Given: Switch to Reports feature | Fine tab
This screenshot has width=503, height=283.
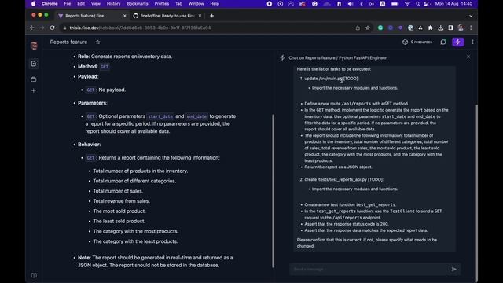Looking at the screenshot, I should [91, 16].
